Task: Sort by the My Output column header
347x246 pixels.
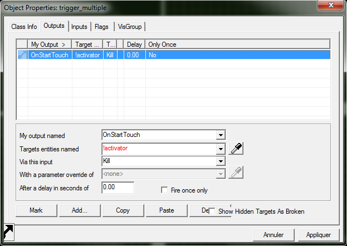Action: [x=49, y=44]
